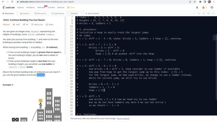Open the editor settings gear

tap(208, 14)
